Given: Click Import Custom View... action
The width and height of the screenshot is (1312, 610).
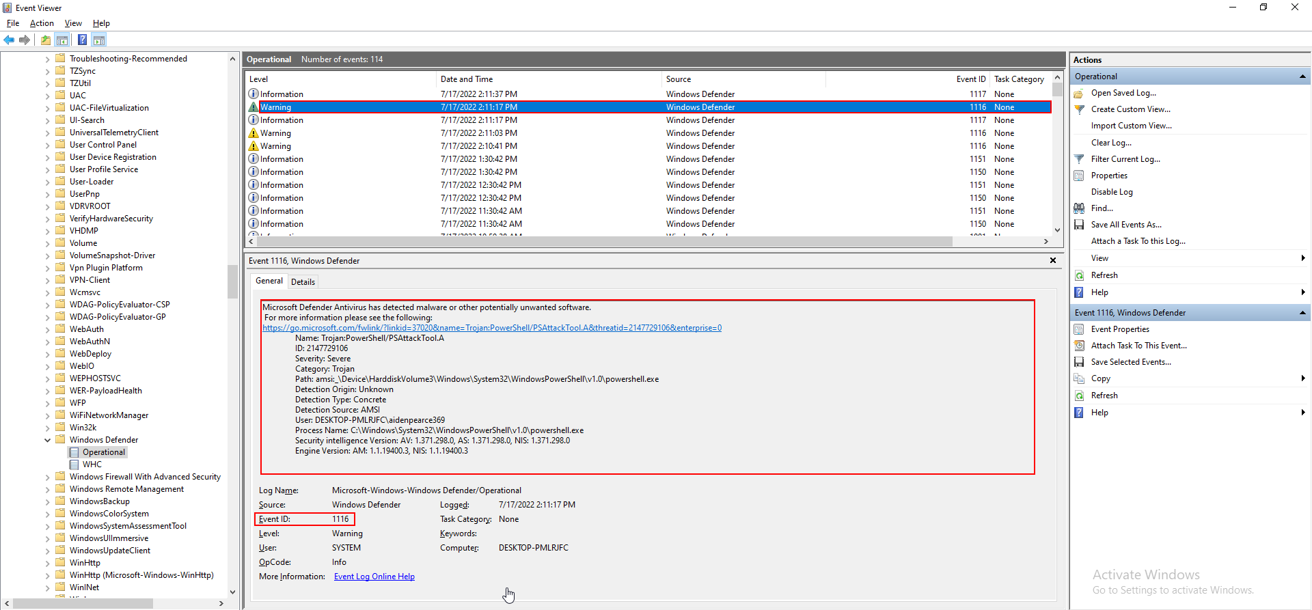Looking at the screenshot, I should (x=1131, y=126).
